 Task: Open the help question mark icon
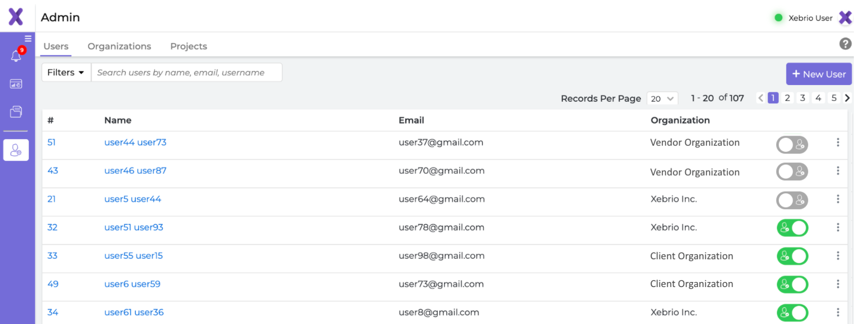(x=845, y=44)
